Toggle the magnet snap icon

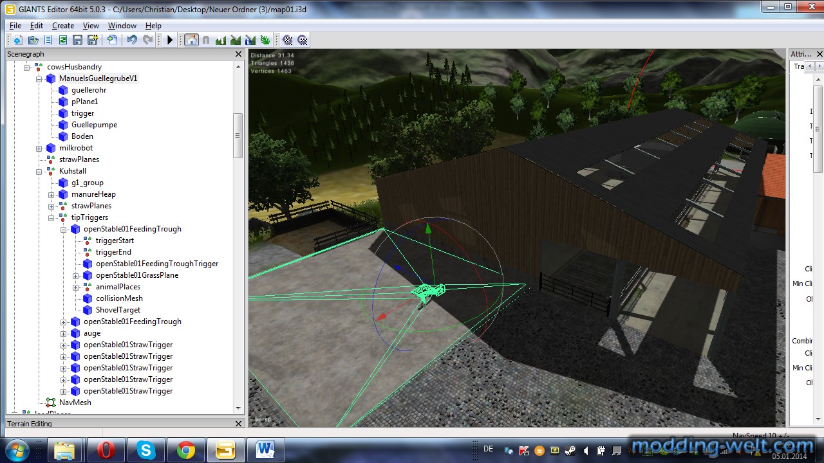pyautogui.click(x=206, y=40)
